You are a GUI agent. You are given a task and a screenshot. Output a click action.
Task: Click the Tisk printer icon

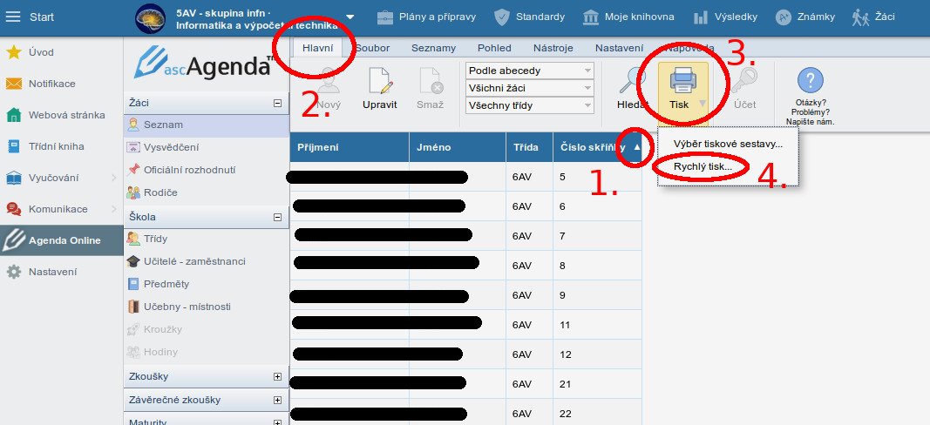[682, 82]
